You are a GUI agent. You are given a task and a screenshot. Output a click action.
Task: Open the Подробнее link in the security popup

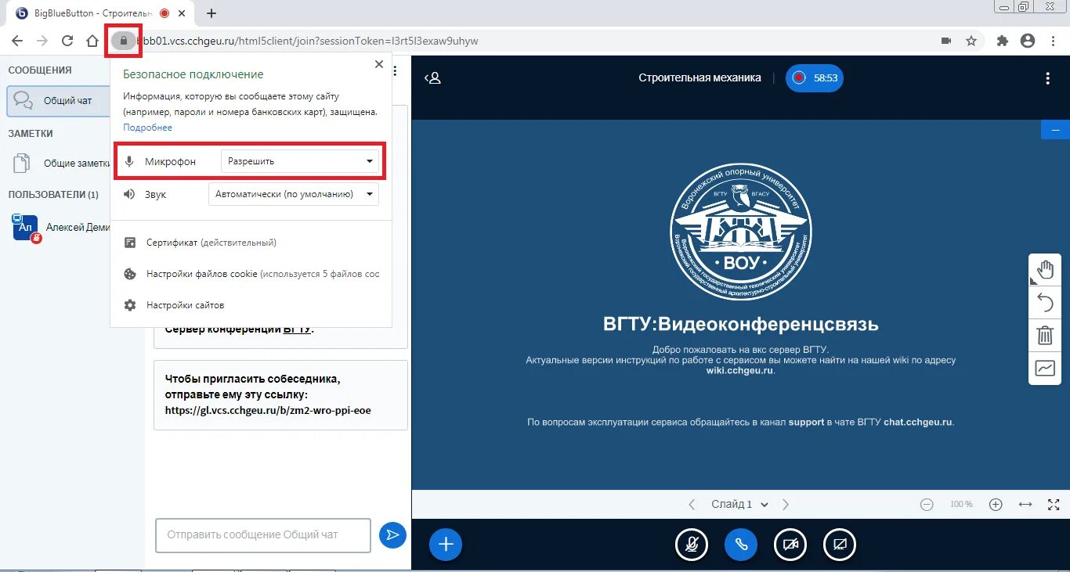tap(147, 127)
